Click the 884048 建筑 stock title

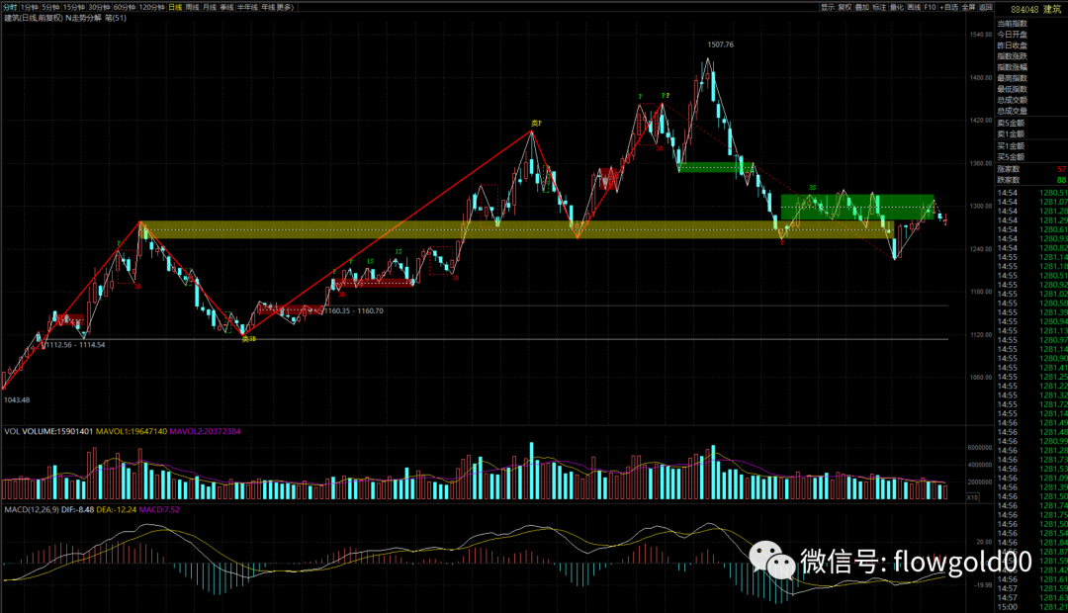point(1036,10)
